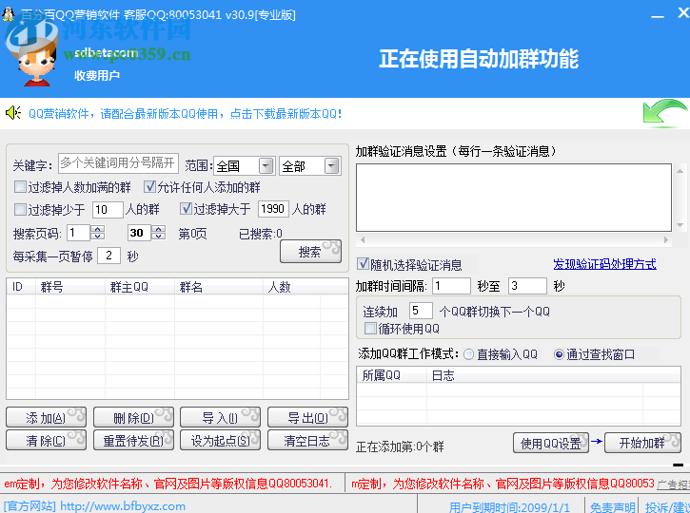The height and width of the screenshot is (513, 690).
Task: Click the pause seconds field showing 2
Action: coord(108,256)
